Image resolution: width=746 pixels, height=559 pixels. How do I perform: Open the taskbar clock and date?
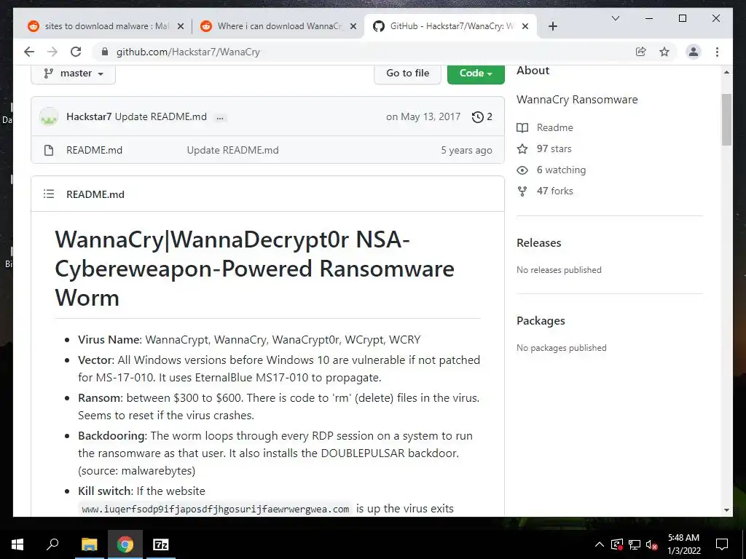point(683,544)
